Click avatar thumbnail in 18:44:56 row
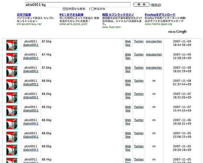Screen dimensions: 203x163 (x=12, y=45)
